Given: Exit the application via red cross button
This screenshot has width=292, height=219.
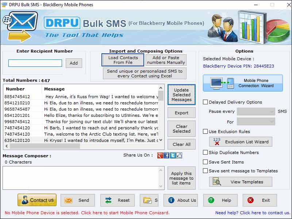Looking at the screenshot, I should (x=260, y=200).
